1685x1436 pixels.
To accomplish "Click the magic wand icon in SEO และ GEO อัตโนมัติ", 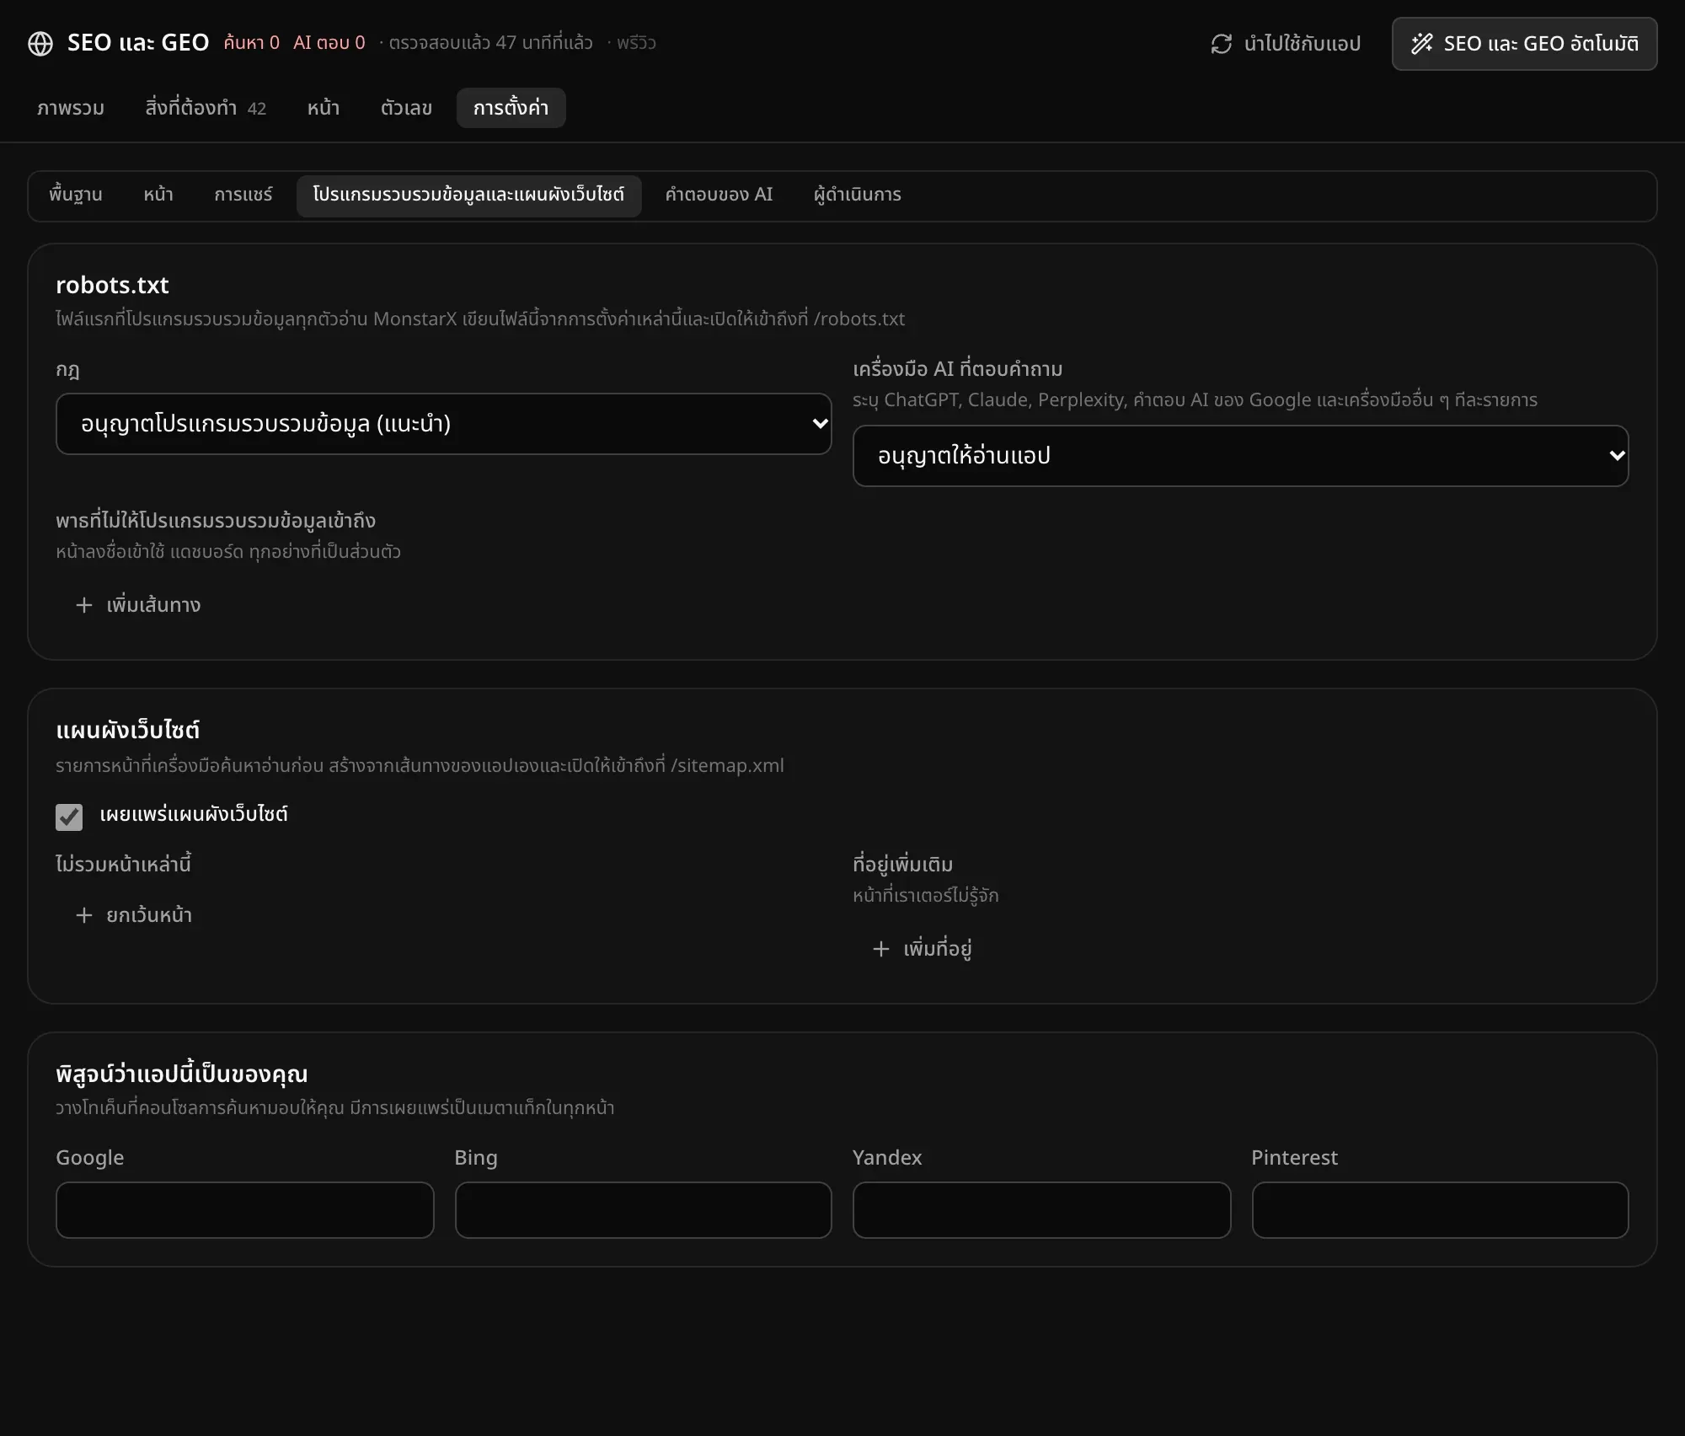I will point(1422,44).
